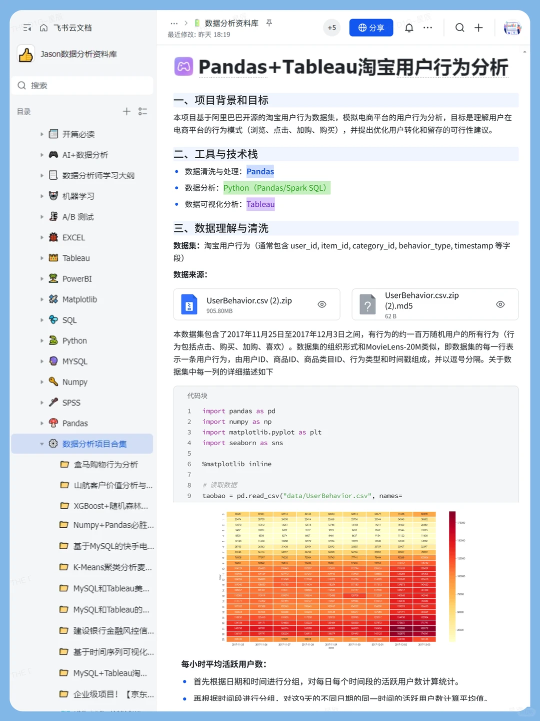Open the SPSS page
The width and height of the screenshot is (540, 721).
(x=71, y=403)
